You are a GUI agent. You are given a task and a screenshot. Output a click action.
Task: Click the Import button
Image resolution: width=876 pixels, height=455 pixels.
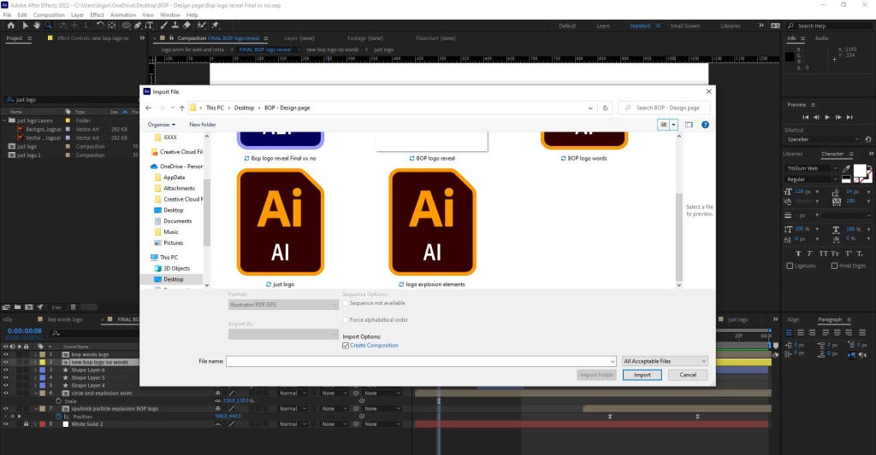[642, 376]
